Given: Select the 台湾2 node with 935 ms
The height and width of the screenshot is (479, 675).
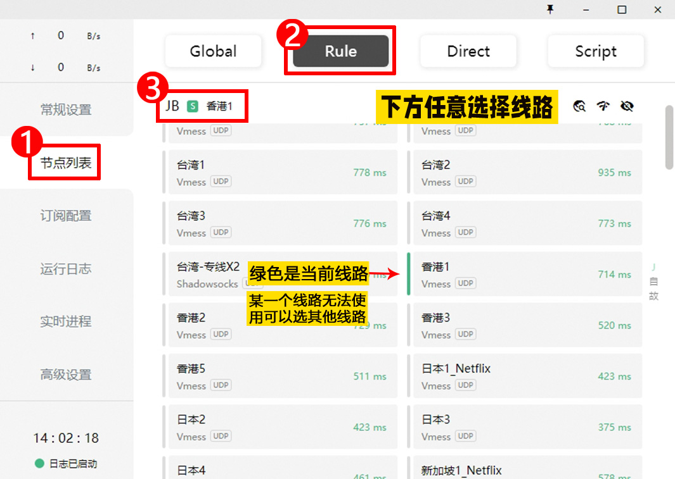Looking at the screenshot, I should click(527, 173).
